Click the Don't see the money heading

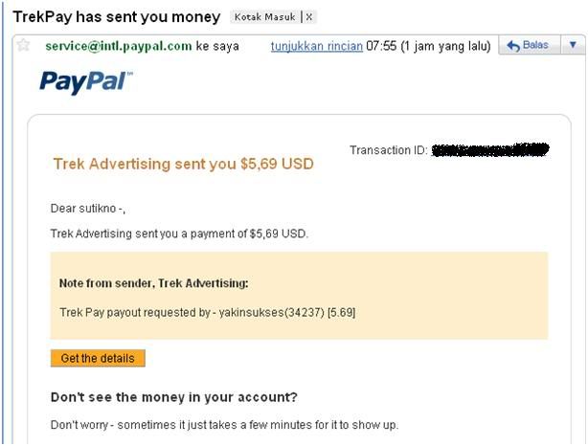click(173, 397)
